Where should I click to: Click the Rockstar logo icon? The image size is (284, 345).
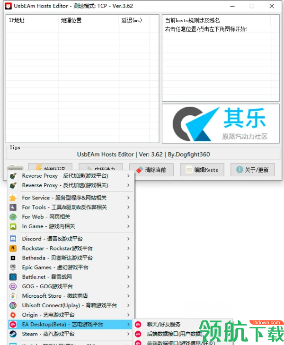click(13, 248)
